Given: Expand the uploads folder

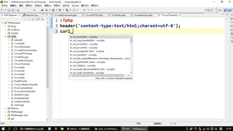Looking at the screenshot, I should point(9,40).
